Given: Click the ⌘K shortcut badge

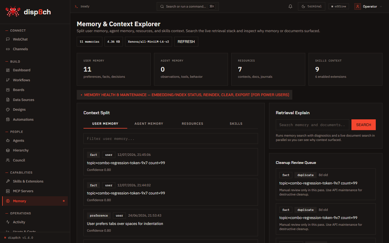Looking at the screenshot, I should tap(212, 6).
